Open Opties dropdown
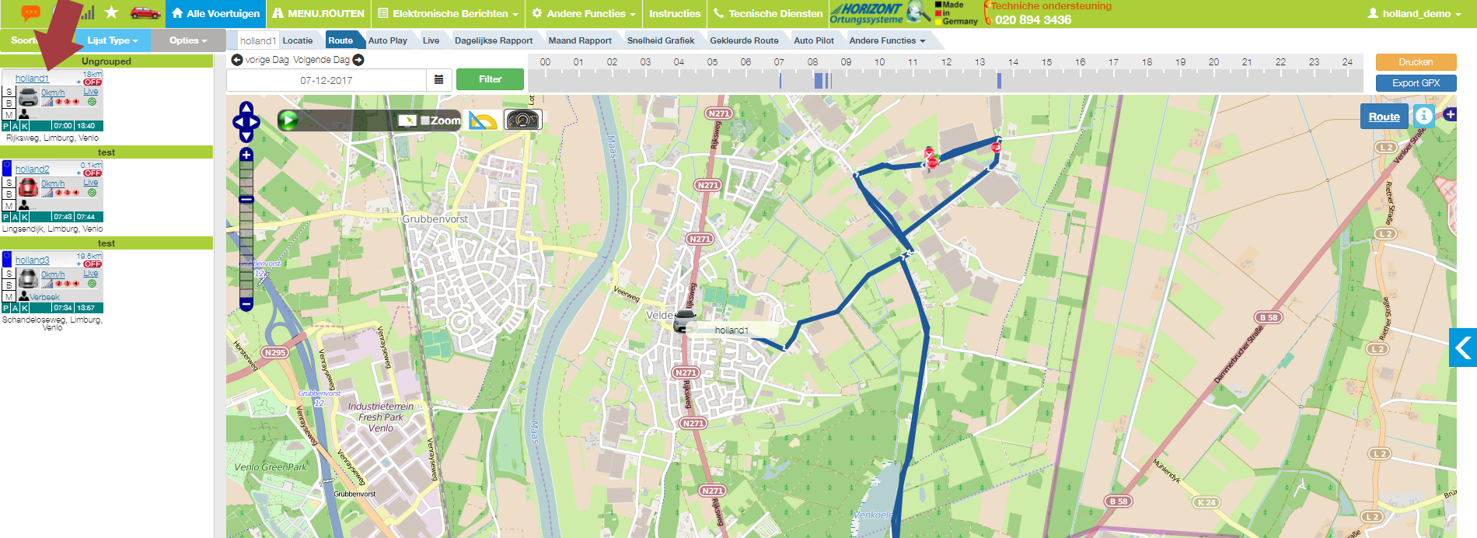 click(188, 40)
